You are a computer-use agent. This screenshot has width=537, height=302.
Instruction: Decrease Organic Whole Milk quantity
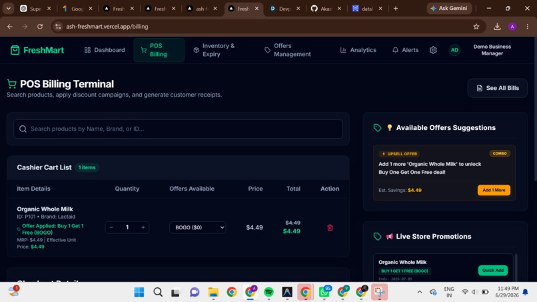111,227
